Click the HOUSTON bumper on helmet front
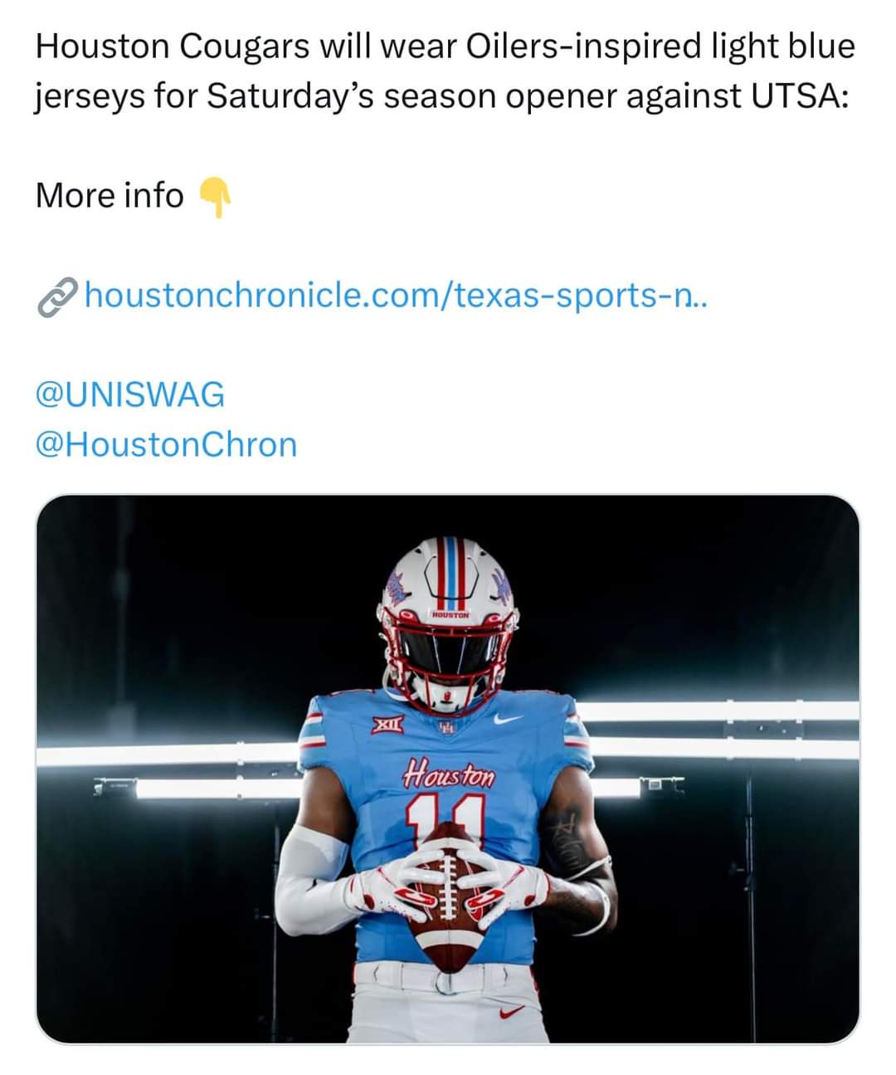Viewport: 896px width, 1075px height. click(x=449, y=615)
